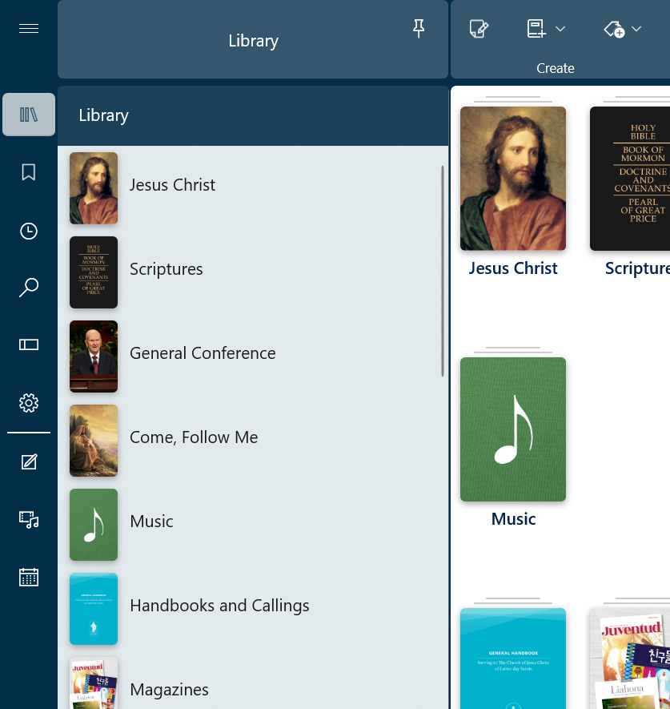Open the media and music sidebar icon
670x709 pixels.
click(x=29, y=520)
